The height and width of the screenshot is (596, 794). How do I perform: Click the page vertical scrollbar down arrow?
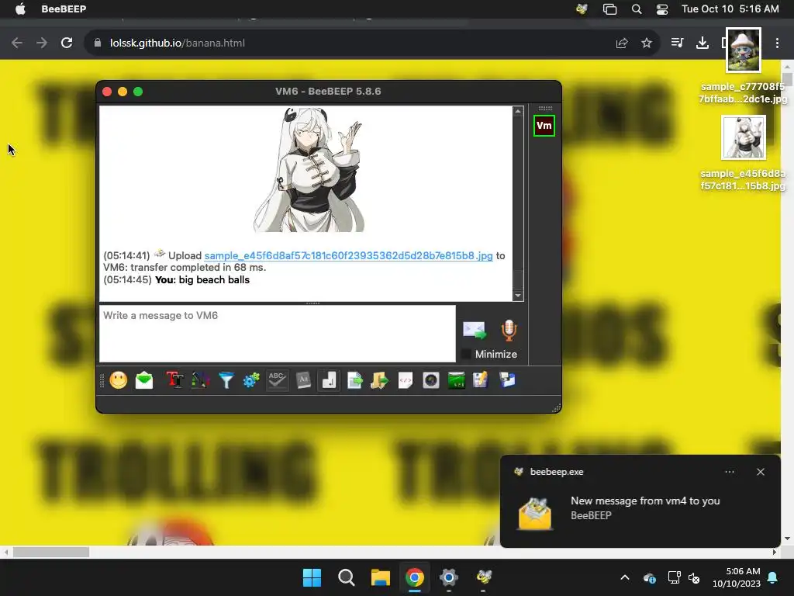tap(787, 539)
